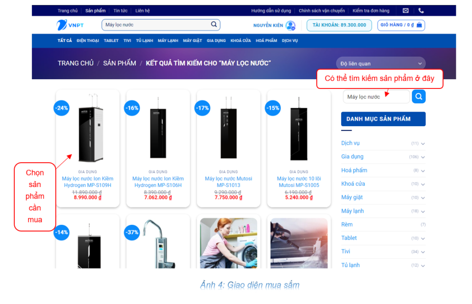472x304 pixels.
Task: Click the Tài khoản balance button
Action: (339, 25)
